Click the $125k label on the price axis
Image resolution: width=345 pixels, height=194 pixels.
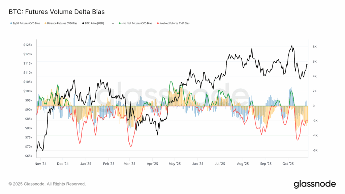[28, 45]
